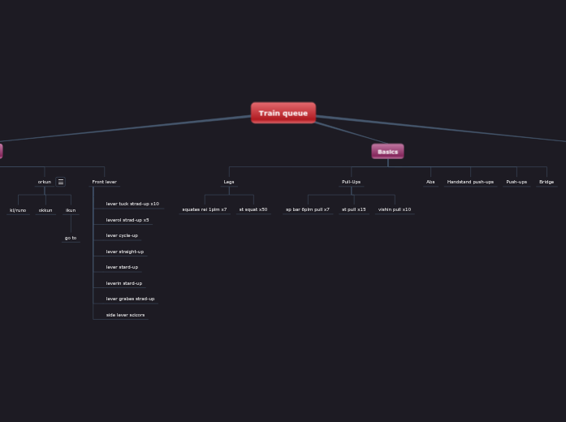This screenshot has height=422, width=566.
Task: Click the 'lever cycle-up' item
Action: point(122,235)
